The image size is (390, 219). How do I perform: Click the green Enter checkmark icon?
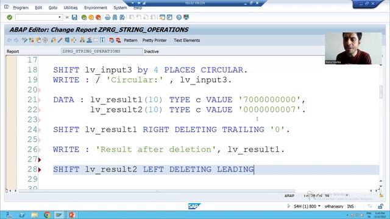click(10, 17)
